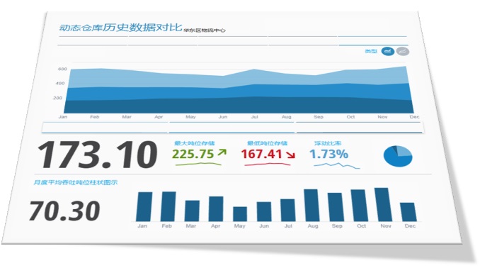This screenshot has width=480, height=268.
Task: Click the darkest blue layer of area chart
Action: (239, 106)
